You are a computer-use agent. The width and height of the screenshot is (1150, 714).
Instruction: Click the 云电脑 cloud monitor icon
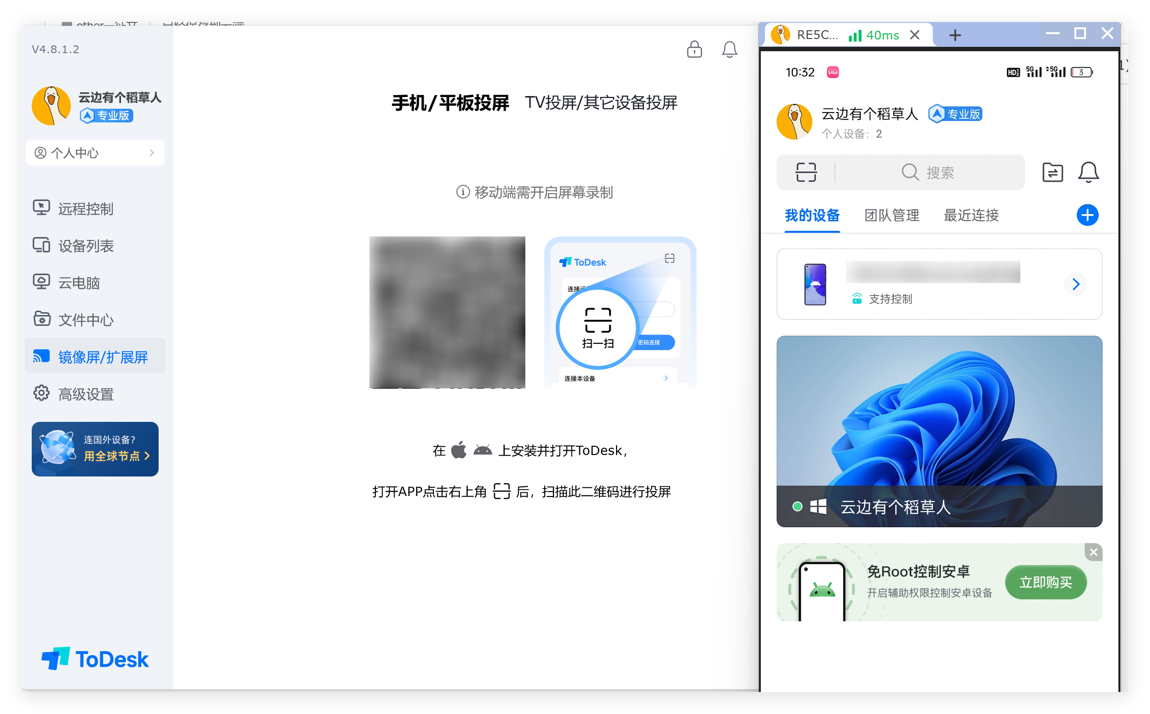41,282
